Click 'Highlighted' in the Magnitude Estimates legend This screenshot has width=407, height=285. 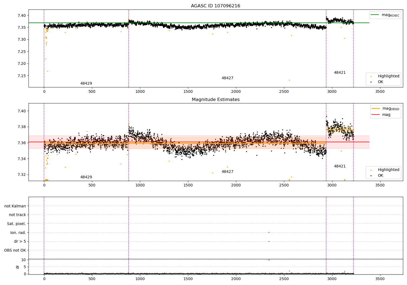(x=389, y=170)
